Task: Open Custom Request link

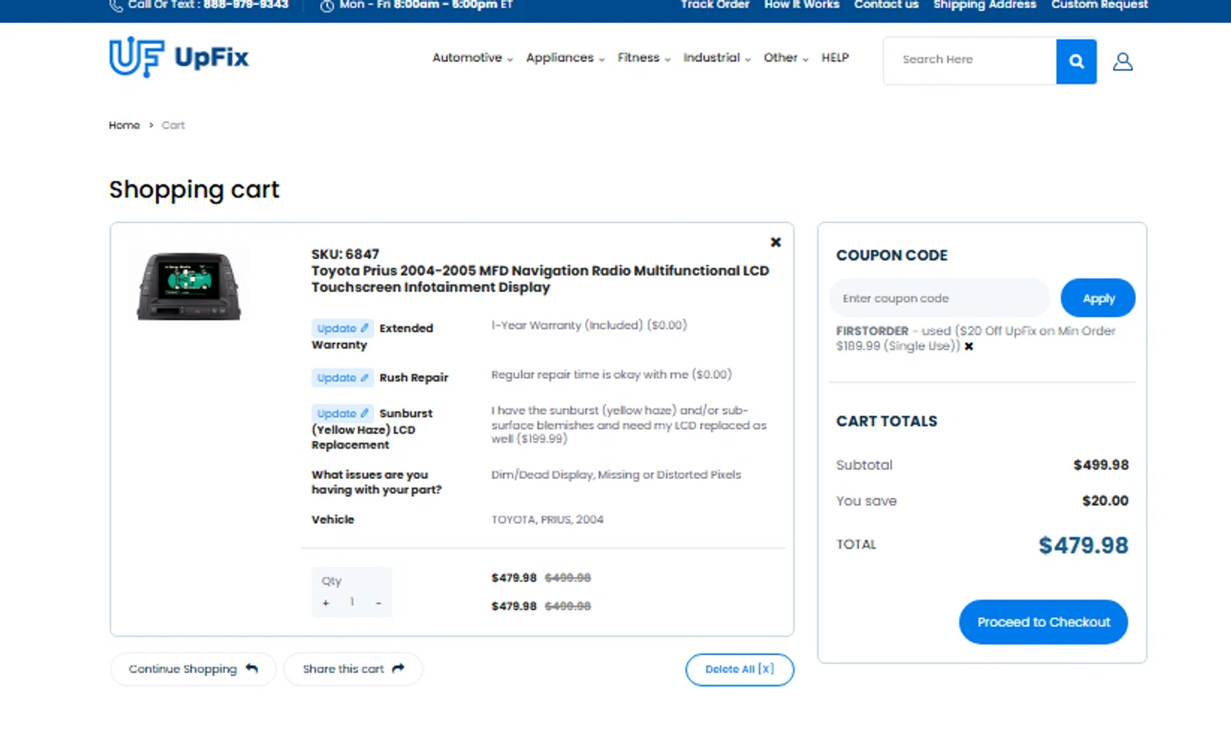Action: pyautogui.click(x=1099, y=5)
